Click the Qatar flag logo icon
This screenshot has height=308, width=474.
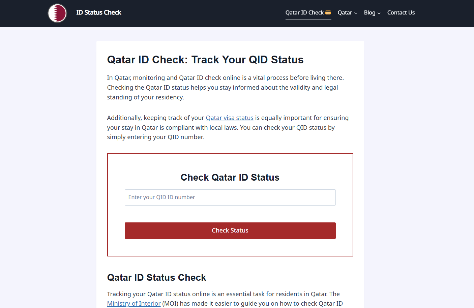point(57,13)
